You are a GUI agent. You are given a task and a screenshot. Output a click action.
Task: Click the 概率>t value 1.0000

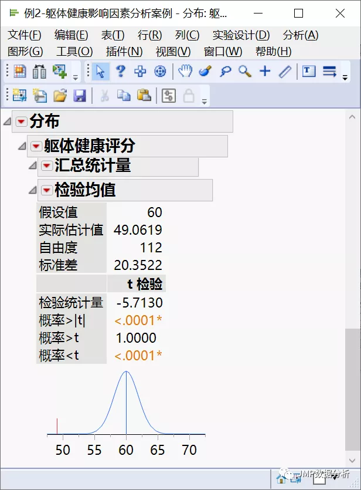pyautogui.click(x=136, y=338)
